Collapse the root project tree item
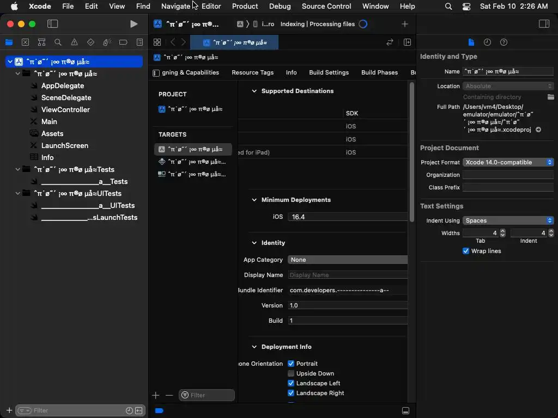Image resolution: width=558 pixels, height=418 pixels. pos(10,62)
